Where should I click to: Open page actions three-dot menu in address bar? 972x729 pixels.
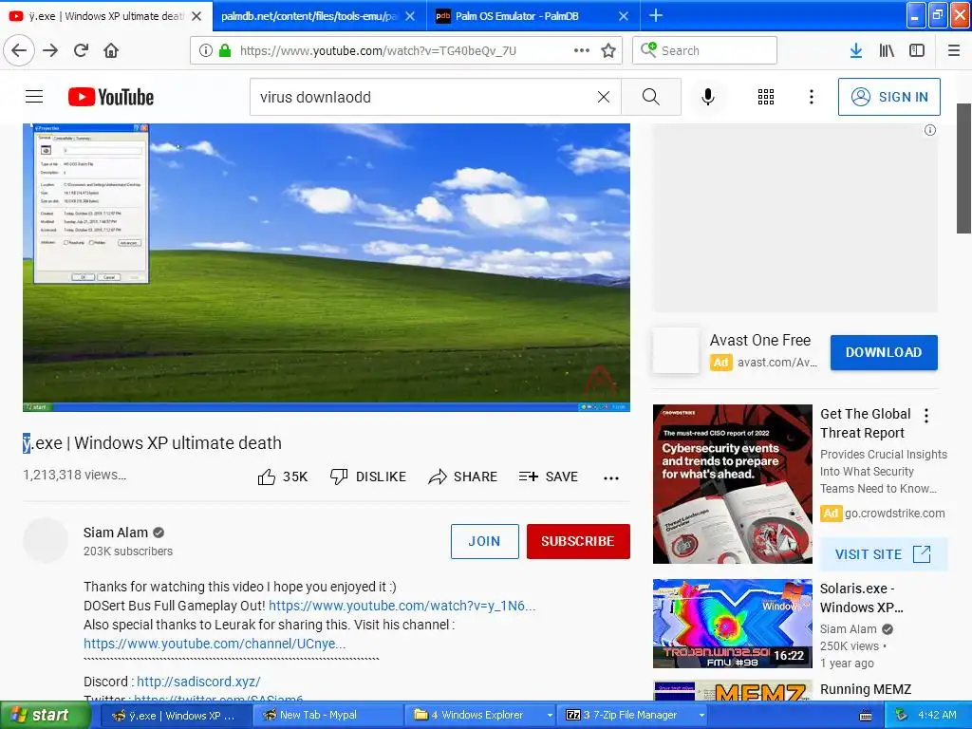(x=582, y=50)
